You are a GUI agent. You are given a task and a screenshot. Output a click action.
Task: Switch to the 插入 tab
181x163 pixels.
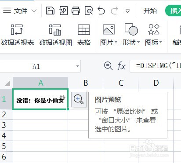(174, 11)
